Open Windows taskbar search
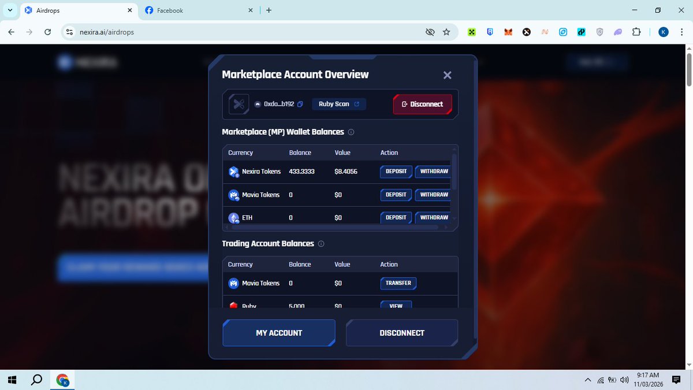Viewport: 693px width, 390px height. (36, 380)
